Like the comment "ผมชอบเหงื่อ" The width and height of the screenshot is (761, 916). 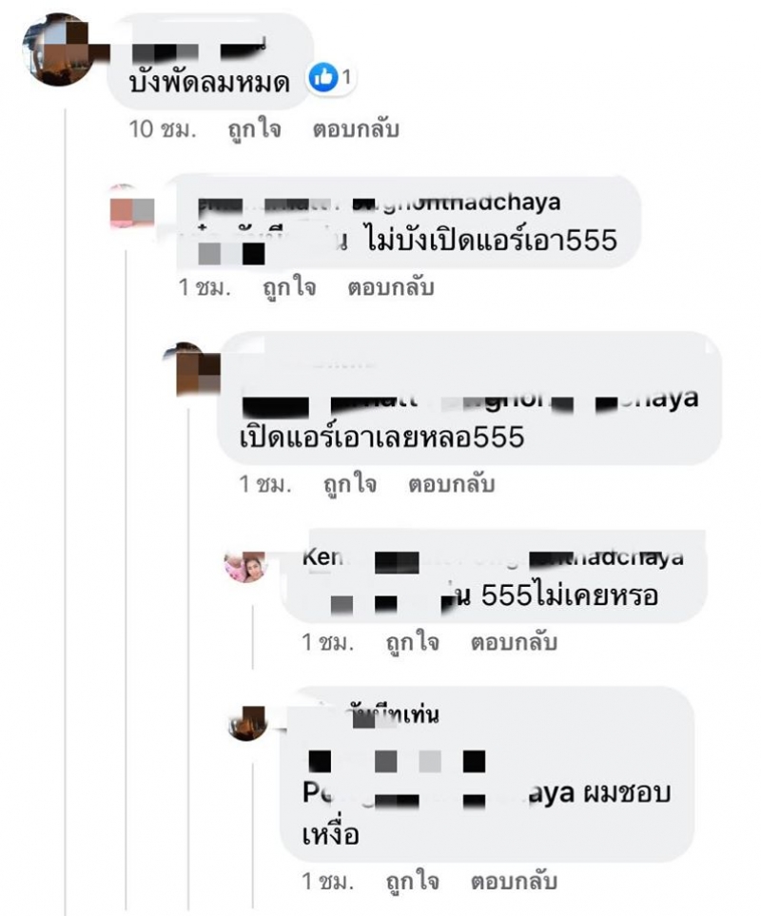coord(412,882)
